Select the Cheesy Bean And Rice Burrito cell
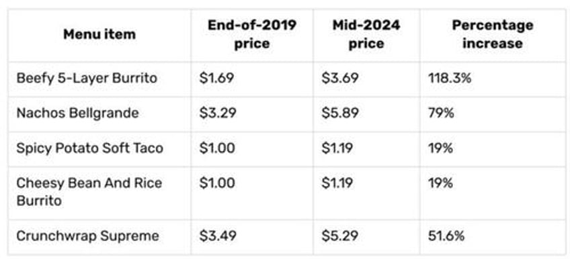The image size is (570, 259). tap(99, 193)
